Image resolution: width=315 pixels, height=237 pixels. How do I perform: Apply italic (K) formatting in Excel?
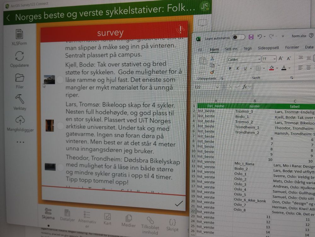[238, 68]
